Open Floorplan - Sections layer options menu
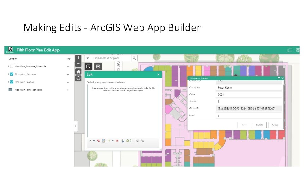Viewport: 304px width, 171px height. point(69,74)
